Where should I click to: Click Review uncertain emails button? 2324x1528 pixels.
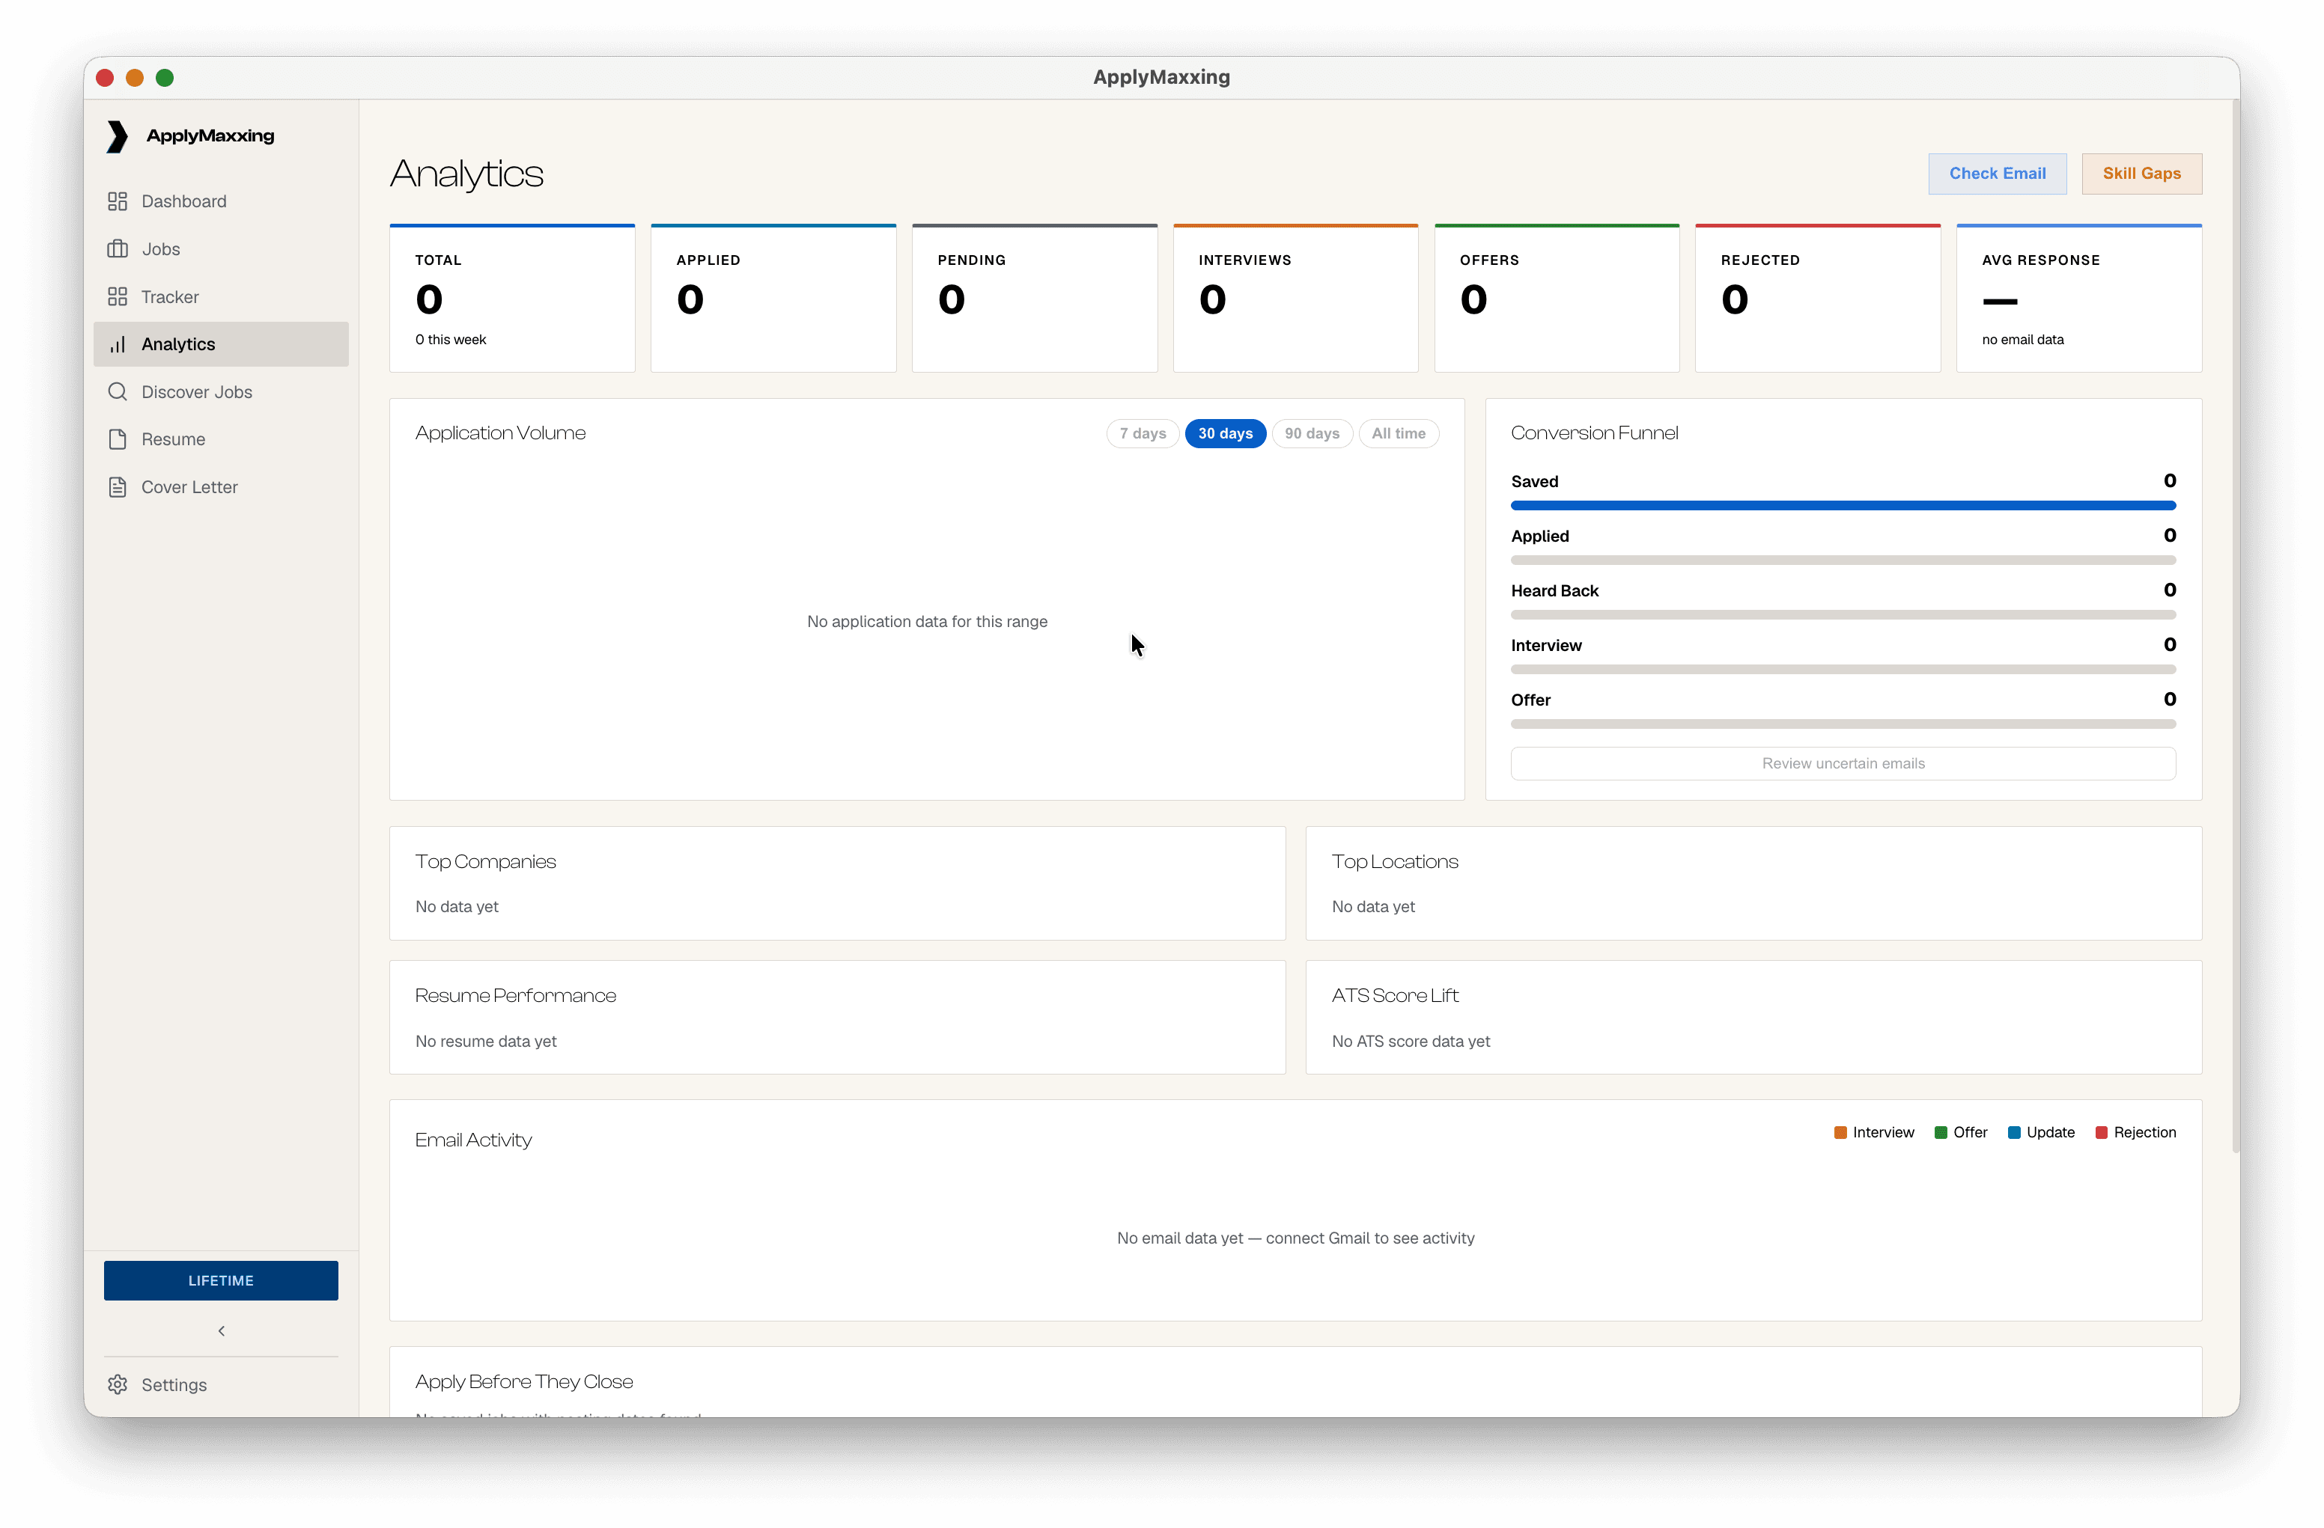[x=1843, y=763]
